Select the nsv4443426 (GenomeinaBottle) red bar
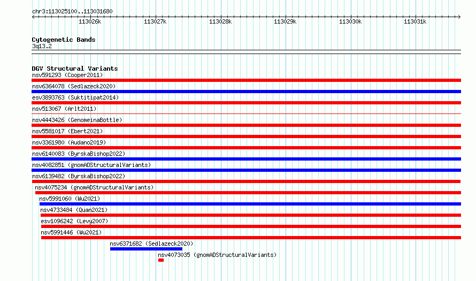476x281 pixels. pos(246,125)
